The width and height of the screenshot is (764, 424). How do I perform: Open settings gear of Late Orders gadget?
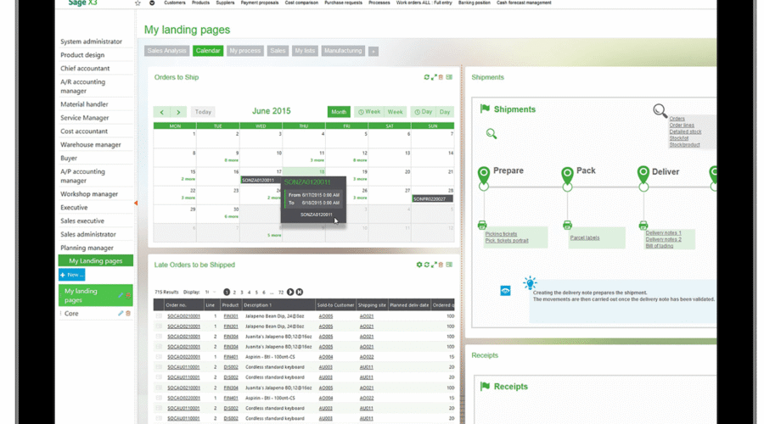click(x=419, y=265)
